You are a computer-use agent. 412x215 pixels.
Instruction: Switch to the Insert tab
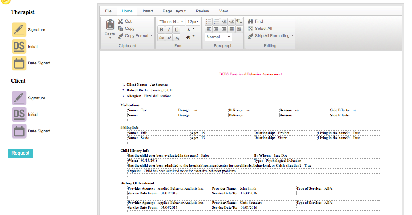coord(148,11)
